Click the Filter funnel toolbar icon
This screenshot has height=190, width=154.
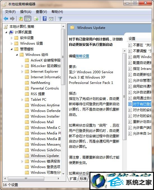click(60, 19)
